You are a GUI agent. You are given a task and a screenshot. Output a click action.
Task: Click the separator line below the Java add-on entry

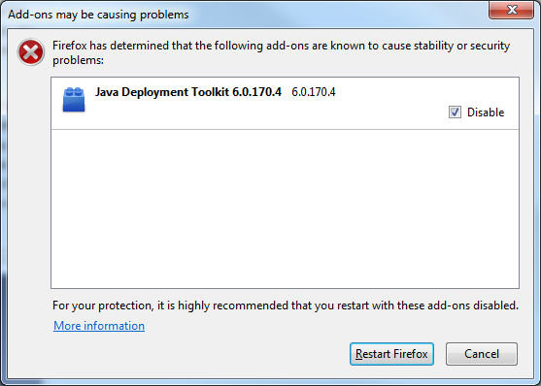pyautogui.click(x=285, y=130)
